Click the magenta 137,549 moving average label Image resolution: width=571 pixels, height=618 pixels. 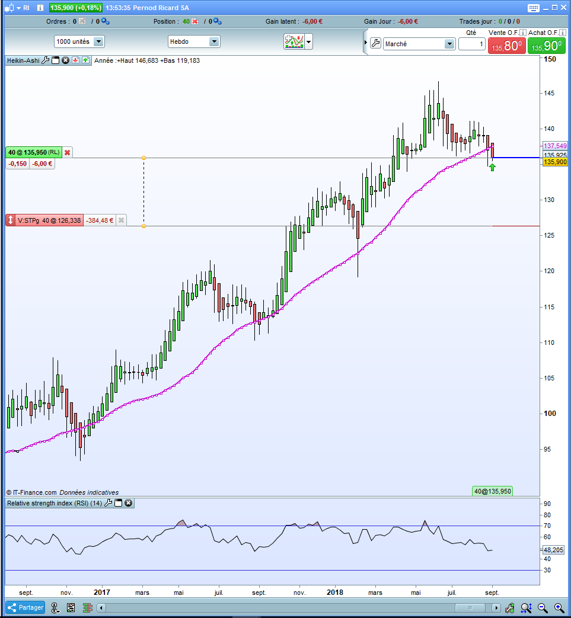tap(555, 146)
